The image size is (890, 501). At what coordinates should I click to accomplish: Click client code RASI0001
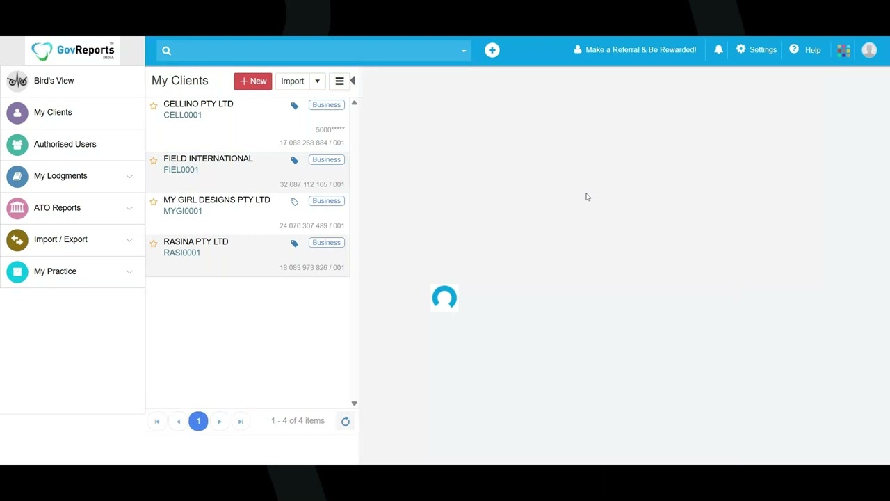[x=181, y=253]
